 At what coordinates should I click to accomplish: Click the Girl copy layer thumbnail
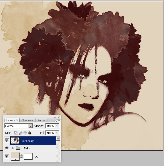coord(15,141)
